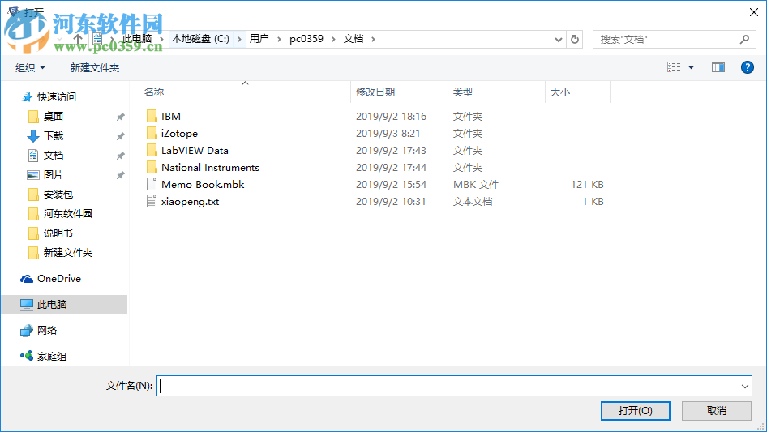This screenshot has height=432, width=767.
Task: Click pin icon next to 文档
Action: 120,156
